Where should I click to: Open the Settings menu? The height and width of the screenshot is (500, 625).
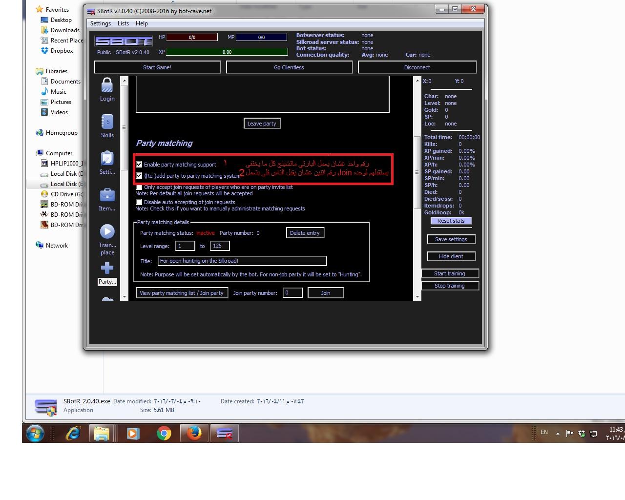coord(101,23)
